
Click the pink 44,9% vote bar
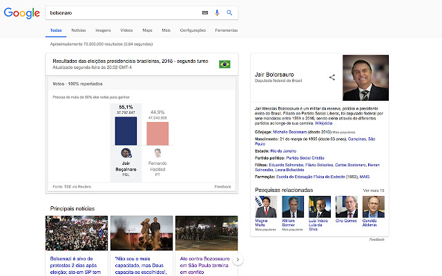[157, 134]
